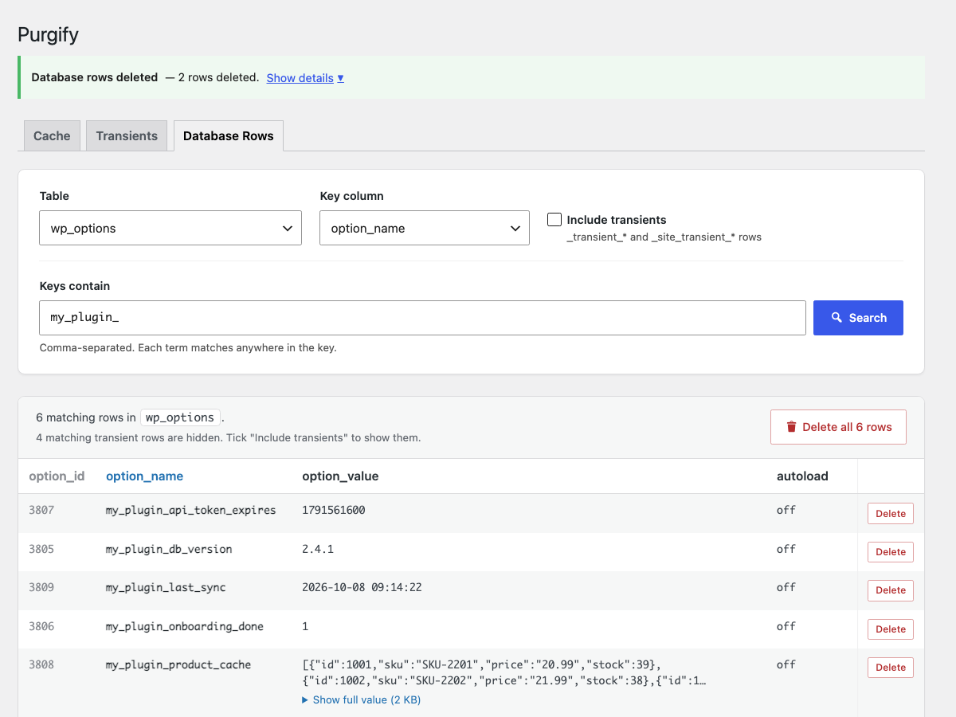This screenshot has width=956, height=717.
Task: Delete the my_plugin_product_cache row
Action: 891,668
